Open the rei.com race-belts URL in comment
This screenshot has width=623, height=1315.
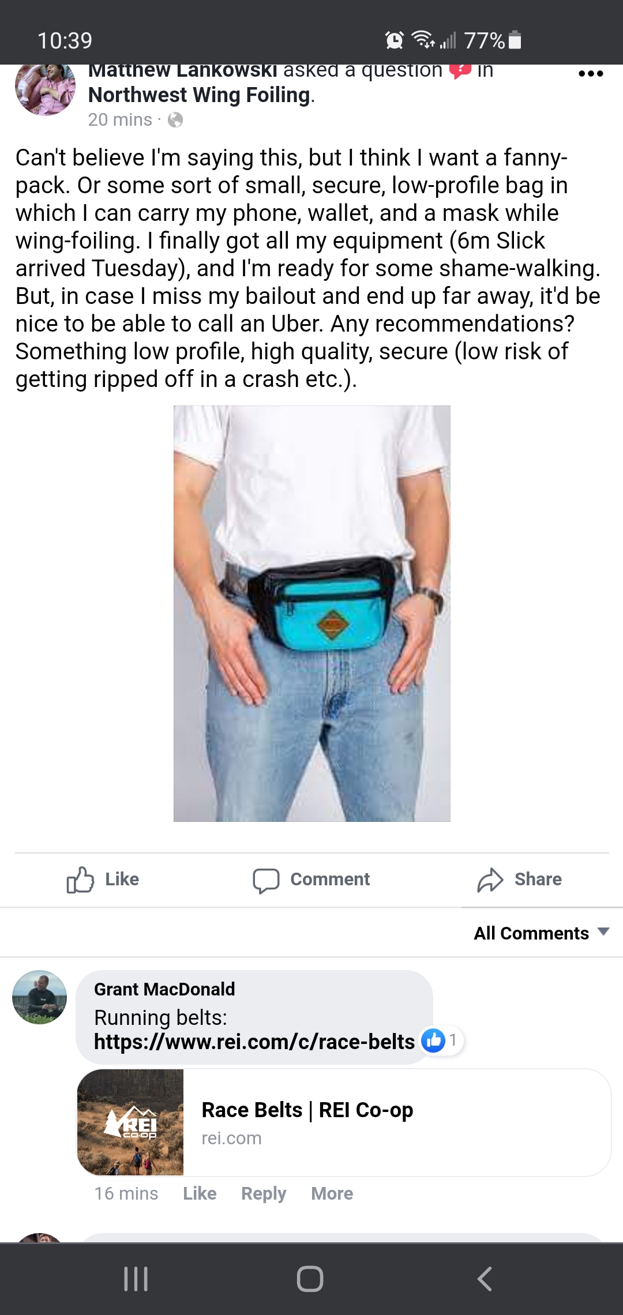[254, 1042]
